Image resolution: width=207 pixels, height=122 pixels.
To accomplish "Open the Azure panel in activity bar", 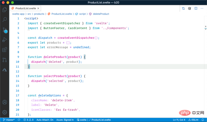I will tap(5, 70).
